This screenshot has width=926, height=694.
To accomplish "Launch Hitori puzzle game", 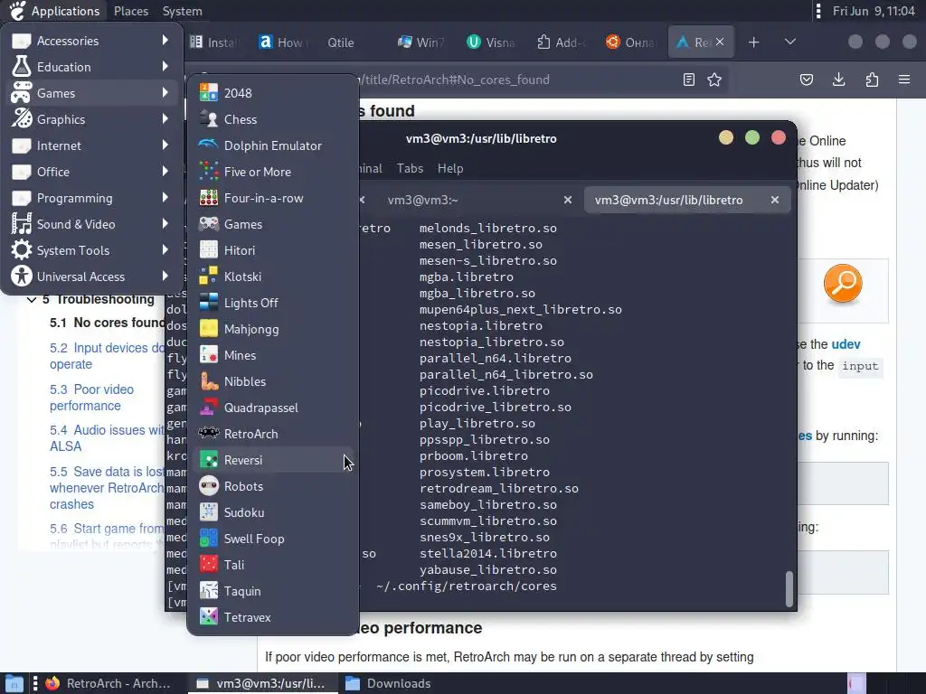I will (x=273, y=250).
